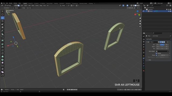Image resolution: width=172 pixels, height=96 pixels.
Task: Select the Bevel tool
Action: click(2, 47)
